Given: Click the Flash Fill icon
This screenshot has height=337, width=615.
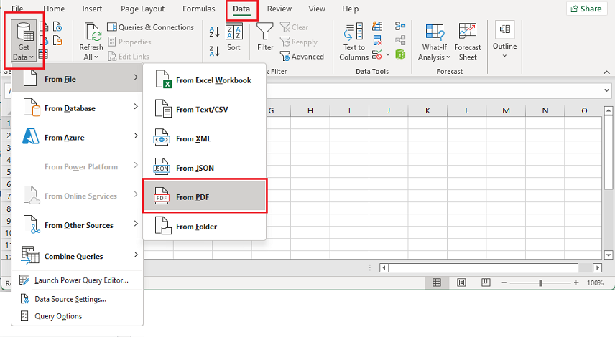Looking at the screenshot, I should pos(377,27).
